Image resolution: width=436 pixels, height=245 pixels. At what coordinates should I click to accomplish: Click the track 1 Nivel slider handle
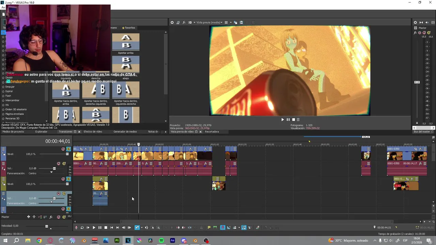point(67,154)
